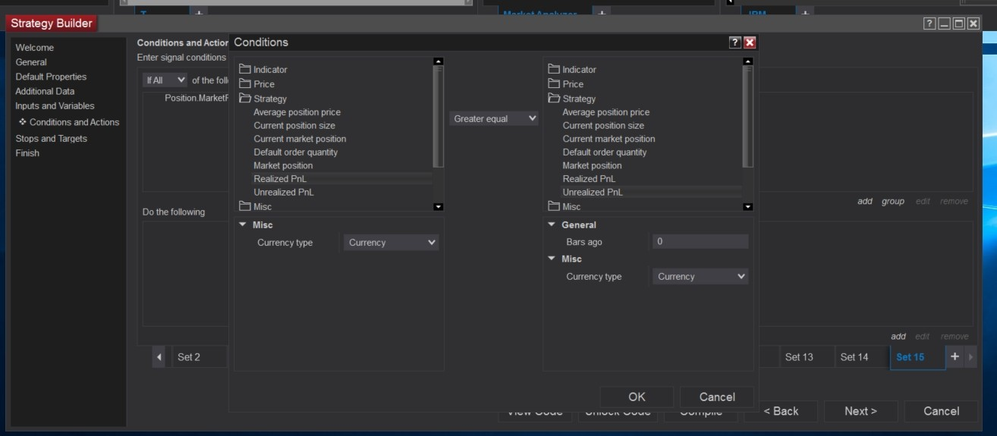The width and height of the screenshot is (997, 436).
Task: Collapse the left Misc properties section
Action: (243, 225)
